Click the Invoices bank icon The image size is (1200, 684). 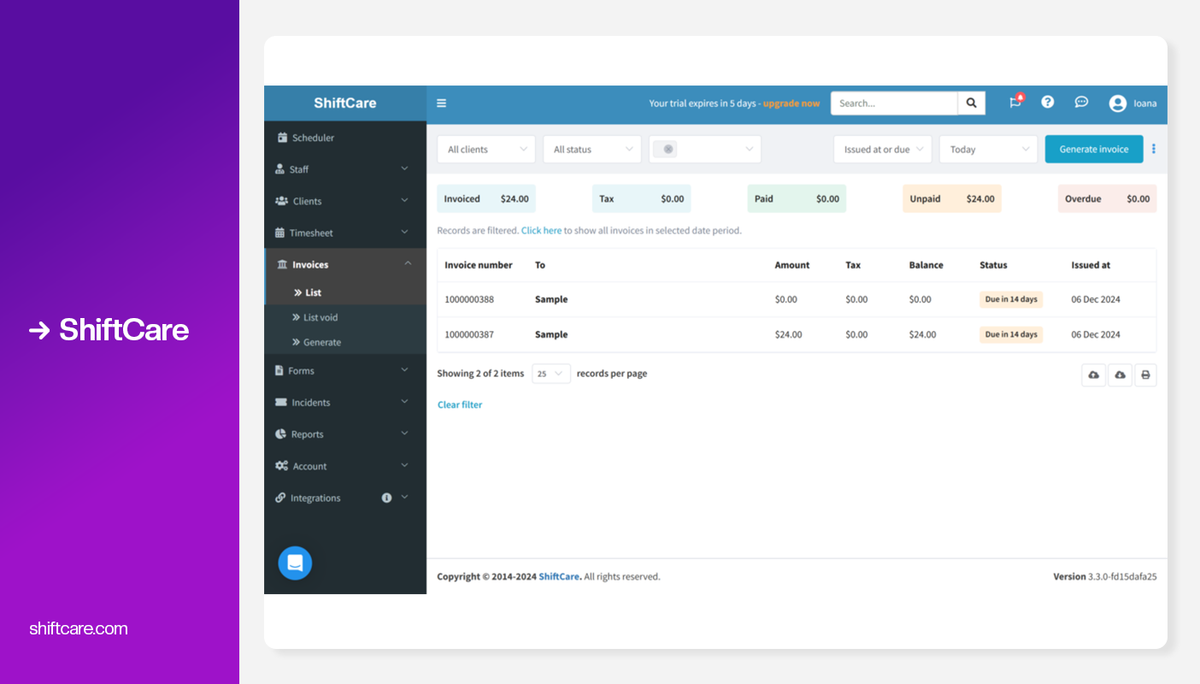click(282, 264)
